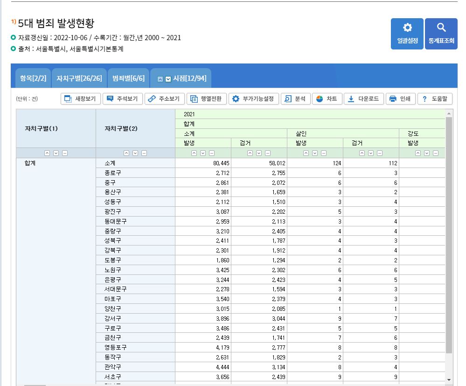
Task: Select the 강서구 row label
Action: (112, 318)
